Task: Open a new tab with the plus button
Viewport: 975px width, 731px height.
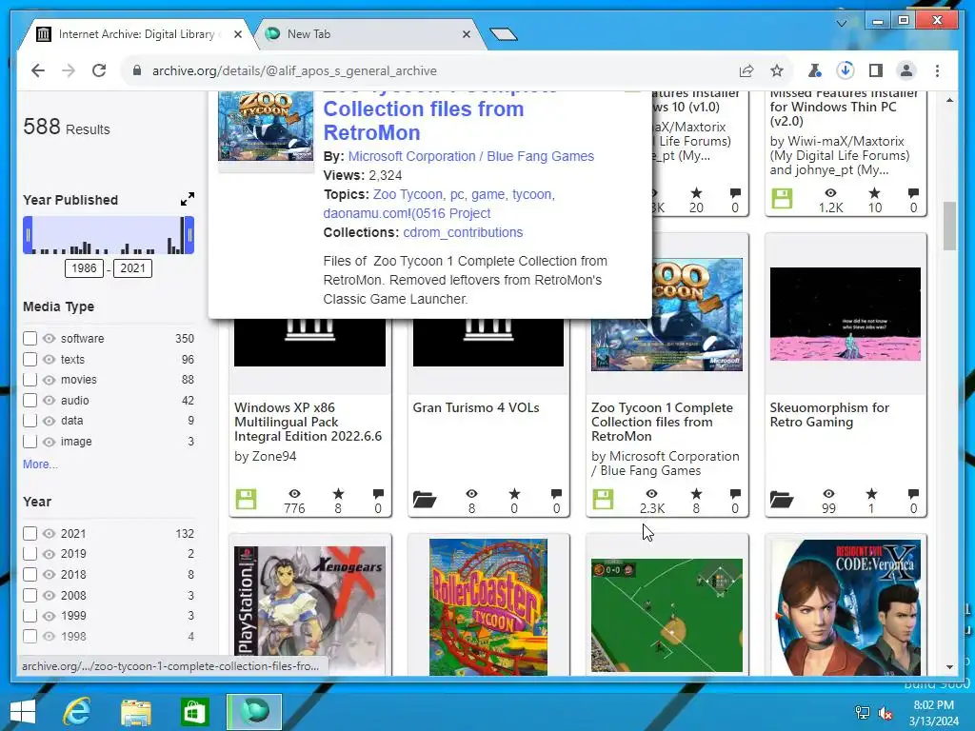Action: 503,34
